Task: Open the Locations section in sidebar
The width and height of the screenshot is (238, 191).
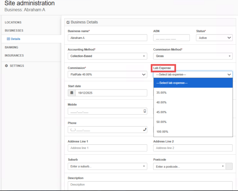Action: [x=13, y=22]
